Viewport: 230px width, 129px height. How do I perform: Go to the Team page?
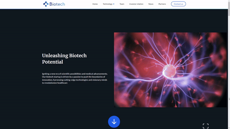tap(122, 4)
